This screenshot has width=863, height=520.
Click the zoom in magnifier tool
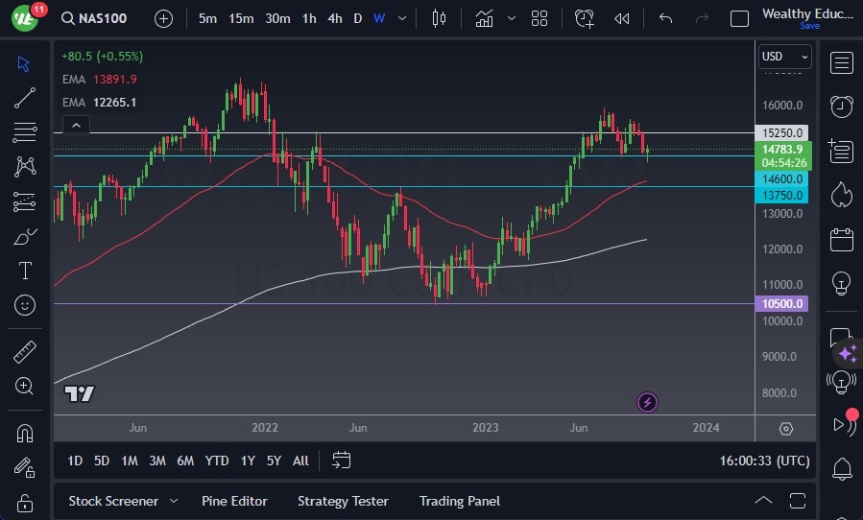[26, 386]
